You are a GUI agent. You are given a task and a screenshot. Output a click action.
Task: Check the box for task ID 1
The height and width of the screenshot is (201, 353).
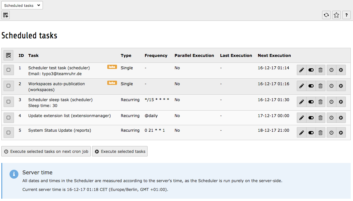tap(8, 70)
